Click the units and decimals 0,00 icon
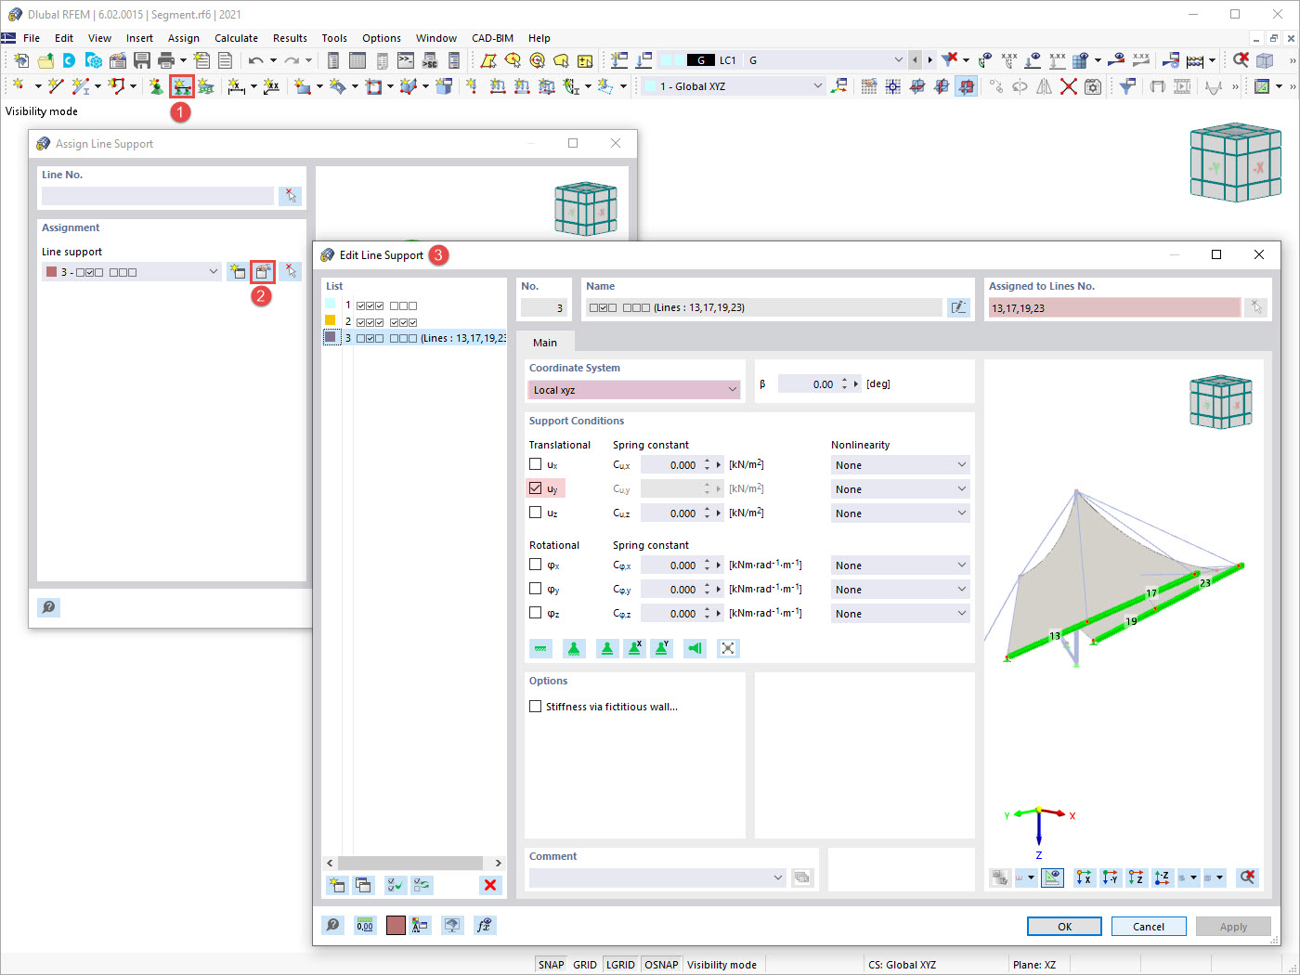The width and height of the screenshot is (1300, 975). [x=365, y=925]
